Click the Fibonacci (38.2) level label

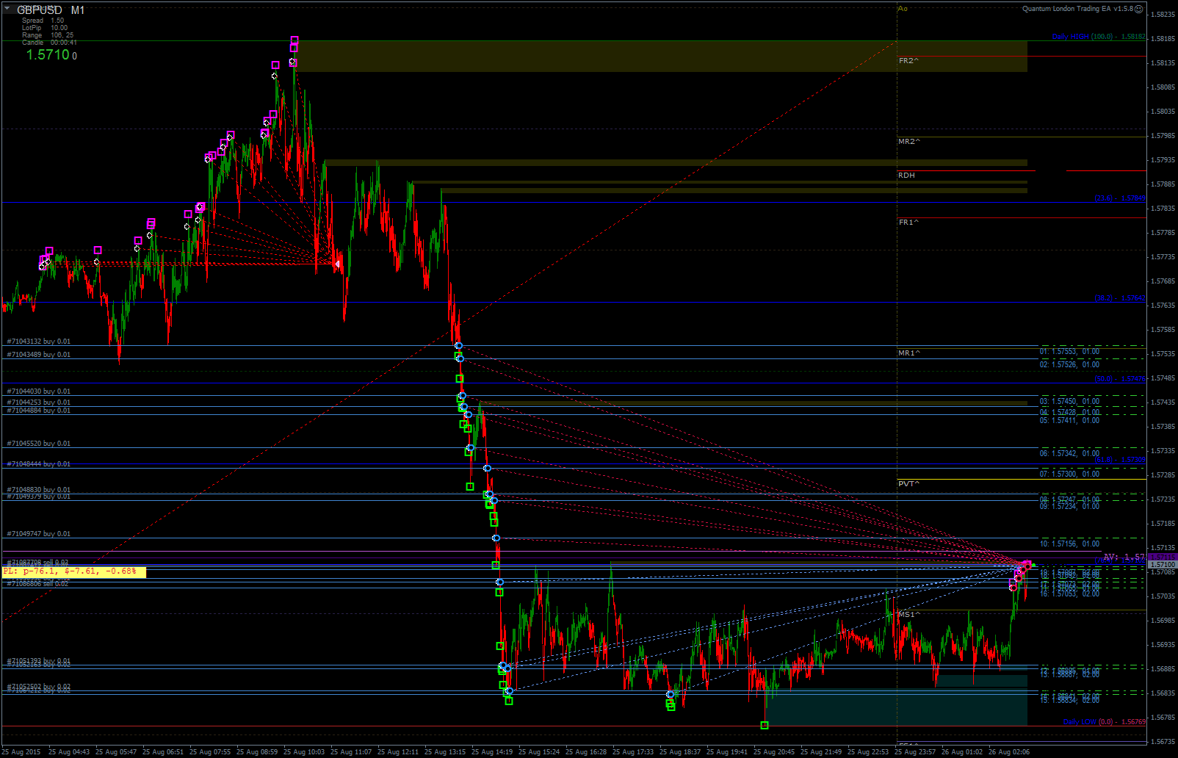pos(1119,298)
